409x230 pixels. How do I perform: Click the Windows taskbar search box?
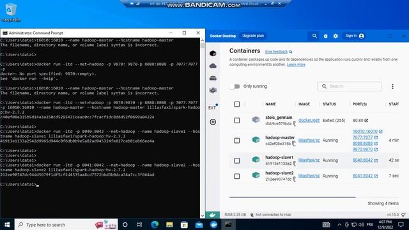(x=66, y=224)
